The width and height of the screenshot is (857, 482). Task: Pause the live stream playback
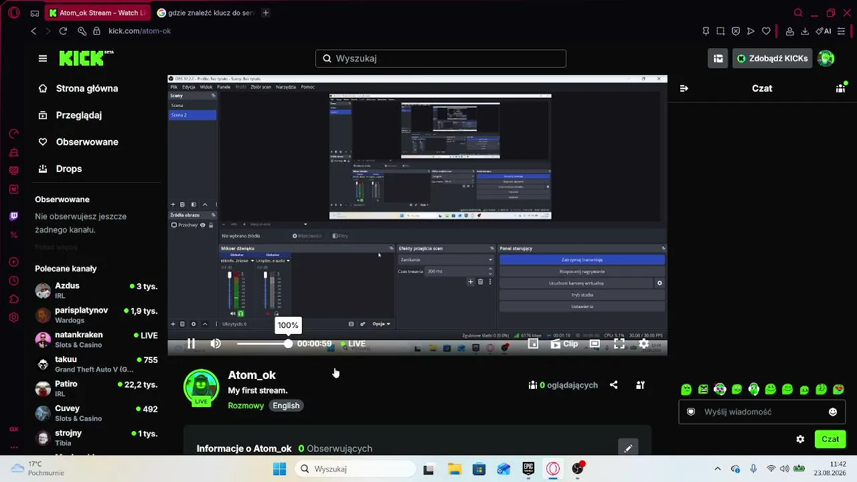click(191, 343)
